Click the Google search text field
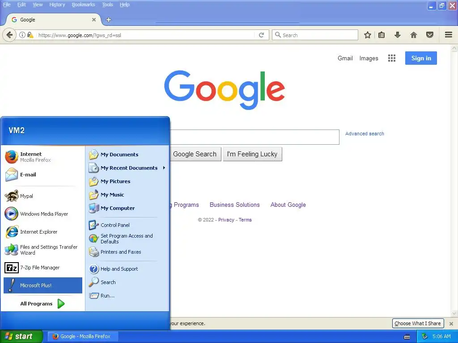Viewport: 458px width, 343px height. tap(254, 137)
